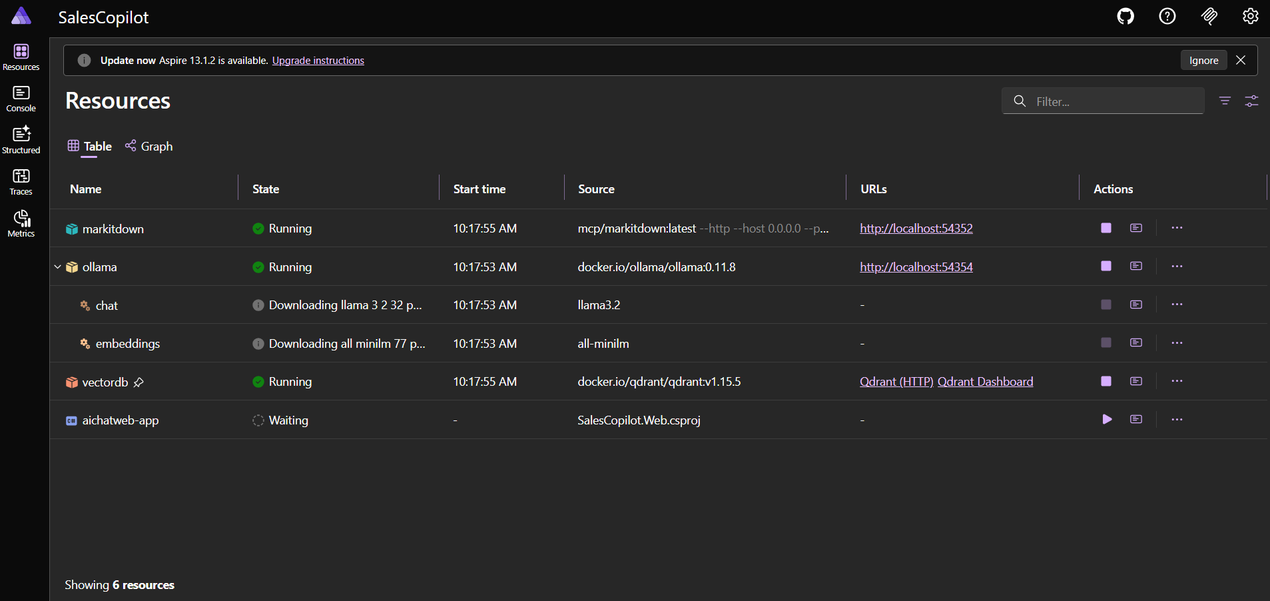This screenshot has width=1270, height=601.
Task: Open the help panel icon
Action: pyautogui.click(x=1167, y=17)
